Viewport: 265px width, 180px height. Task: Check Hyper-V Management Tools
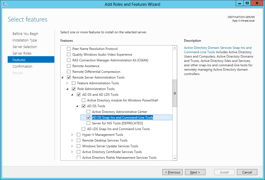[78, 135]
